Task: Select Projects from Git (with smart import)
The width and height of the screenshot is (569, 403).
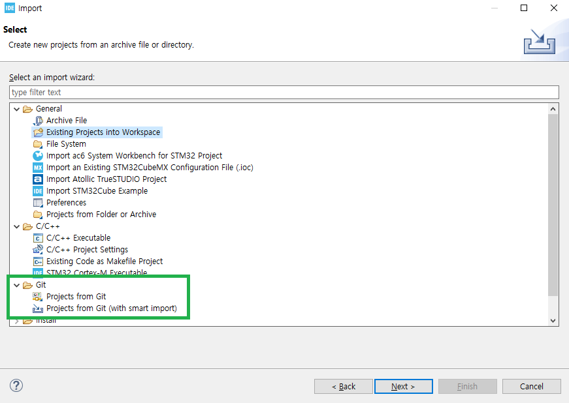Action: pos(112,308)
